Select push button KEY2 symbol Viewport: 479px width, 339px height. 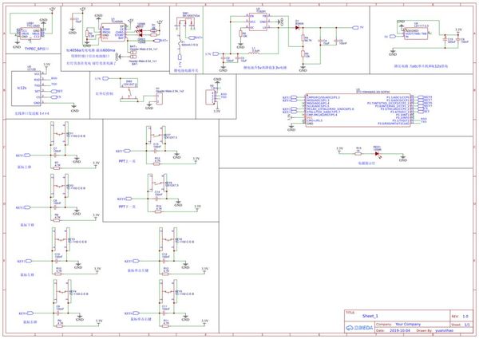coord(59,185)
